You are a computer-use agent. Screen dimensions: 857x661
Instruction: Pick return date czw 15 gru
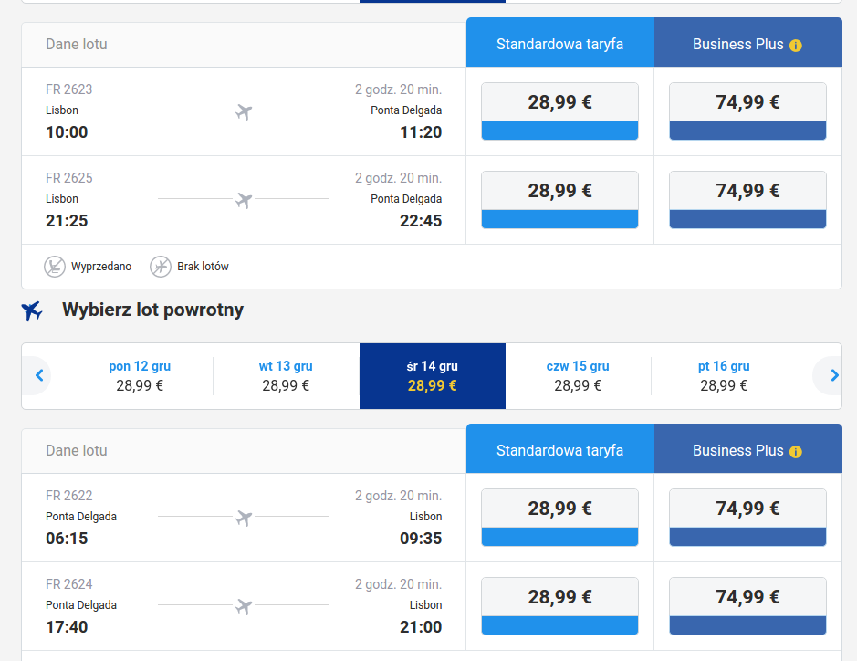click(x=578, y=376)
